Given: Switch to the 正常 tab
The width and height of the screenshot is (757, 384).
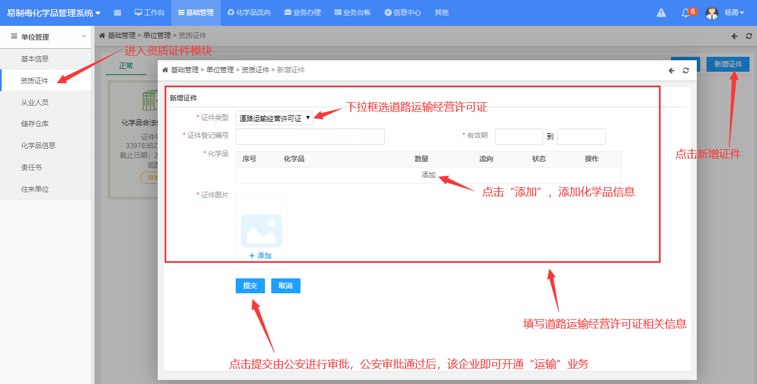Looking at the screenshot, I should (x=126, y=66).
